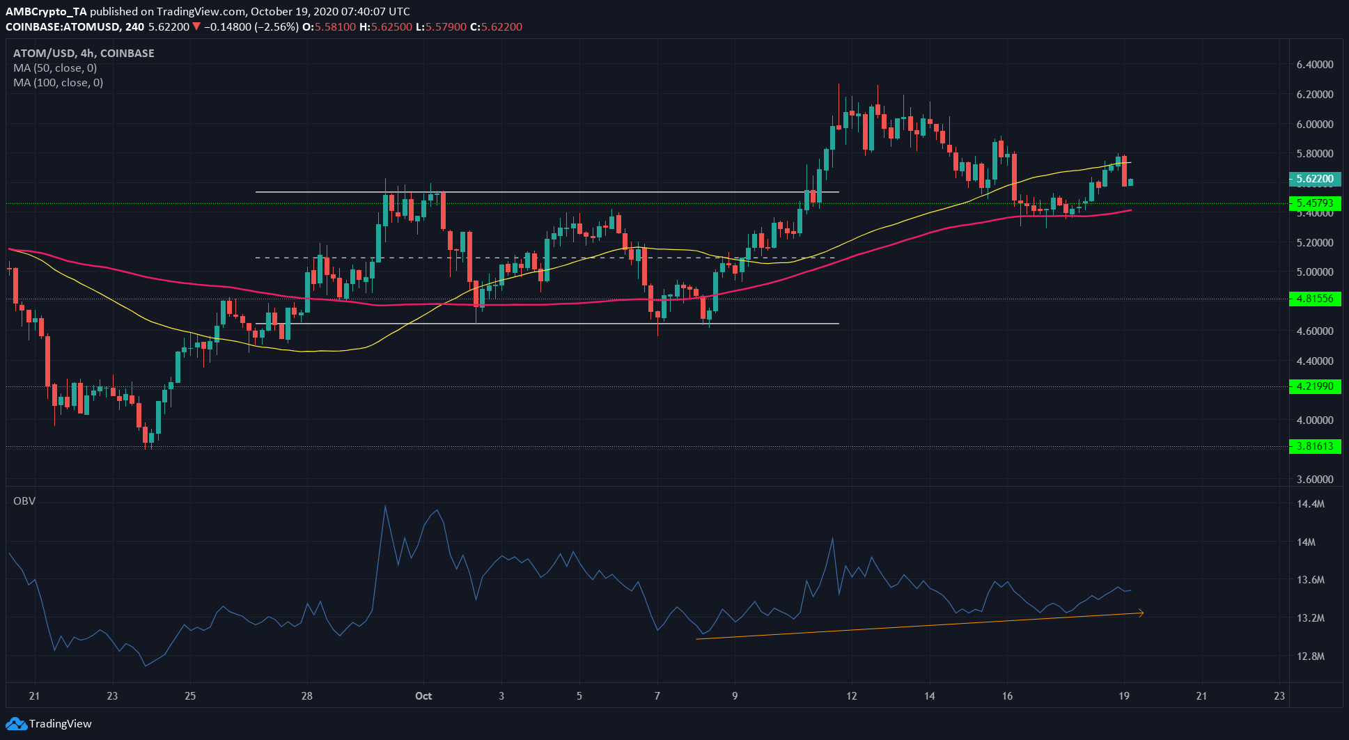Click the O:5.58100 open value in header

[x=330, y=27]
